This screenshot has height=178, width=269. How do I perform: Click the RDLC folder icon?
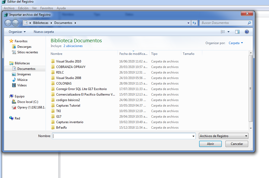(x=53, y=72)
